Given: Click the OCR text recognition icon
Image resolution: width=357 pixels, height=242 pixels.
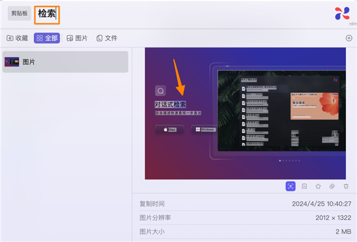Looking at the screenshot, I should point(290,187).
